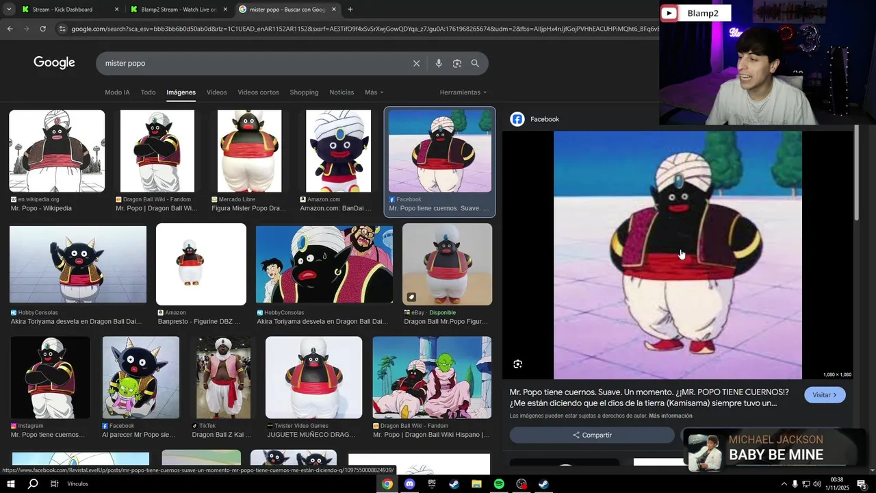Go back to the previous page

click(10, 29)
